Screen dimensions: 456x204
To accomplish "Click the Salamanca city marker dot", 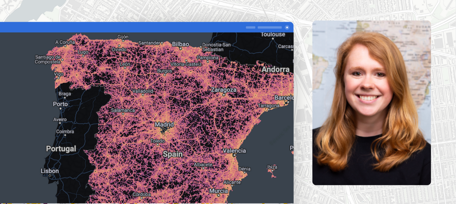I will (x=123, y=114).
